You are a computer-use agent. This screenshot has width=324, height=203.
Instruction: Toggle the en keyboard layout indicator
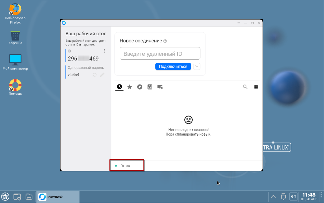pyautogui.click(x=293, y=196)
